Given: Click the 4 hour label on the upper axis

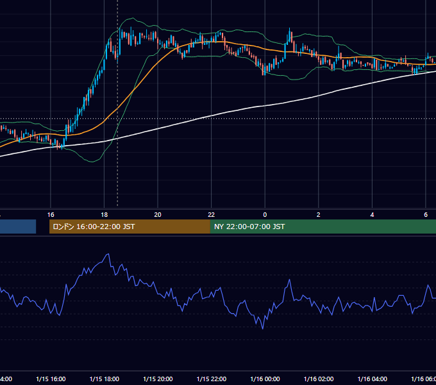Looking at the screenshot, I should (x=372, y=215).
